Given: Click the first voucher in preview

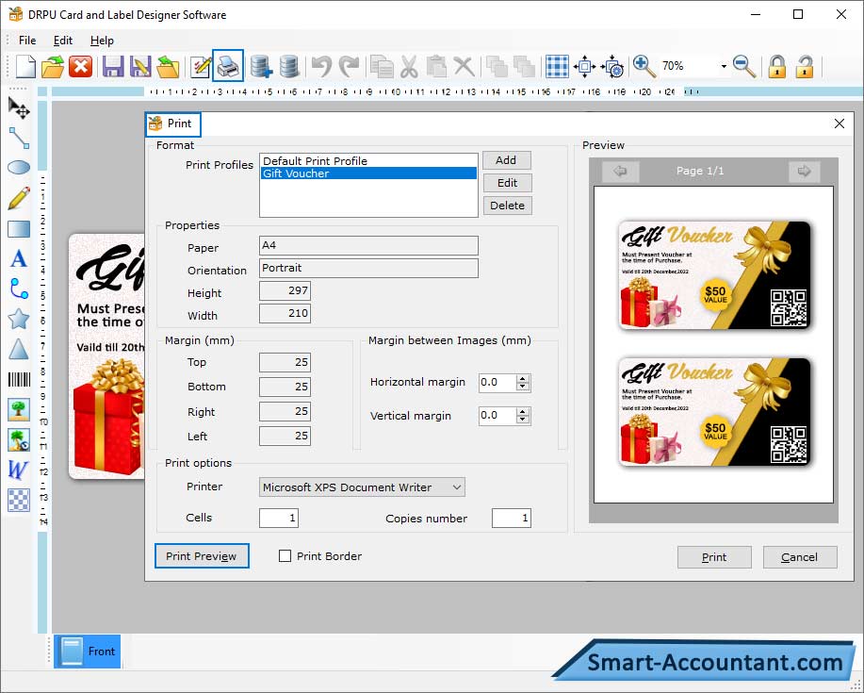Looking at the screenshot, I should (x=715, y=275).
